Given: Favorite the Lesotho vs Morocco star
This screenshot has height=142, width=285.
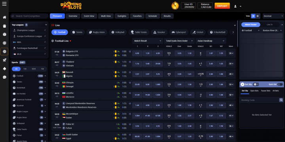Looking at the screenshot, I should point(130,93).
